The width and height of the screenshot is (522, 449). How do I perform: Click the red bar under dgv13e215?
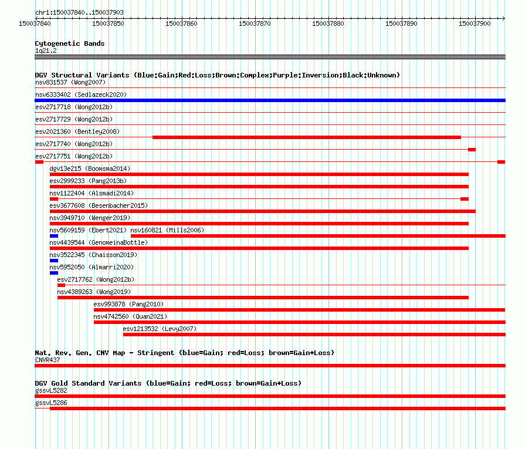[259, 174]
